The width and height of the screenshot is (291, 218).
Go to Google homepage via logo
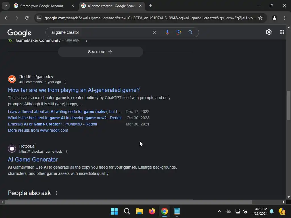(19, 33)
